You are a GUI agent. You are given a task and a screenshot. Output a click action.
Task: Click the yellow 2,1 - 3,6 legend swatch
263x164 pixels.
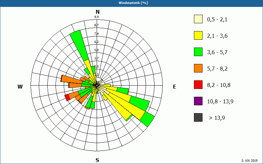(198, 35)
